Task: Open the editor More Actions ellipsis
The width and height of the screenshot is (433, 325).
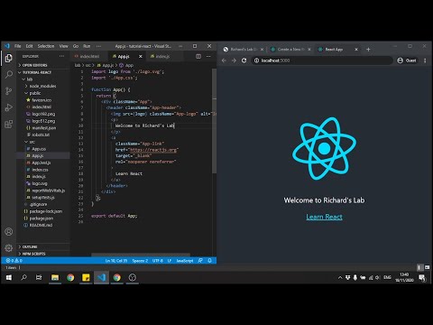Action: [208, 56]
